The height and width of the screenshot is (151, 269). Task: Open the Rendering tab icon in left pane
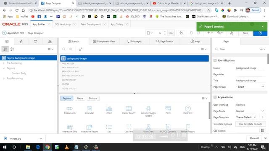point(7,41)
